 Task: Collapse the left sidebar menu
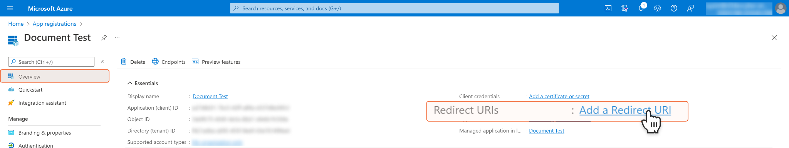pyautogui.click(x=102, y=62)
